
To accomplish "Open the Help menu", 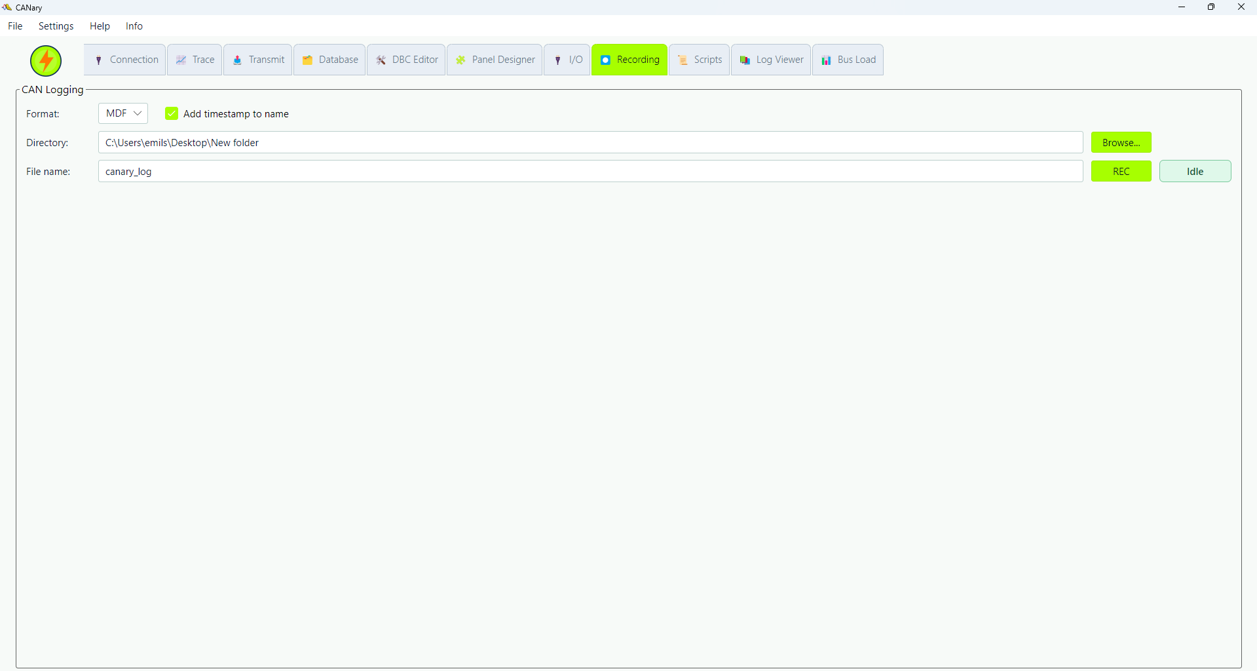I will click(x=100, y=26).
